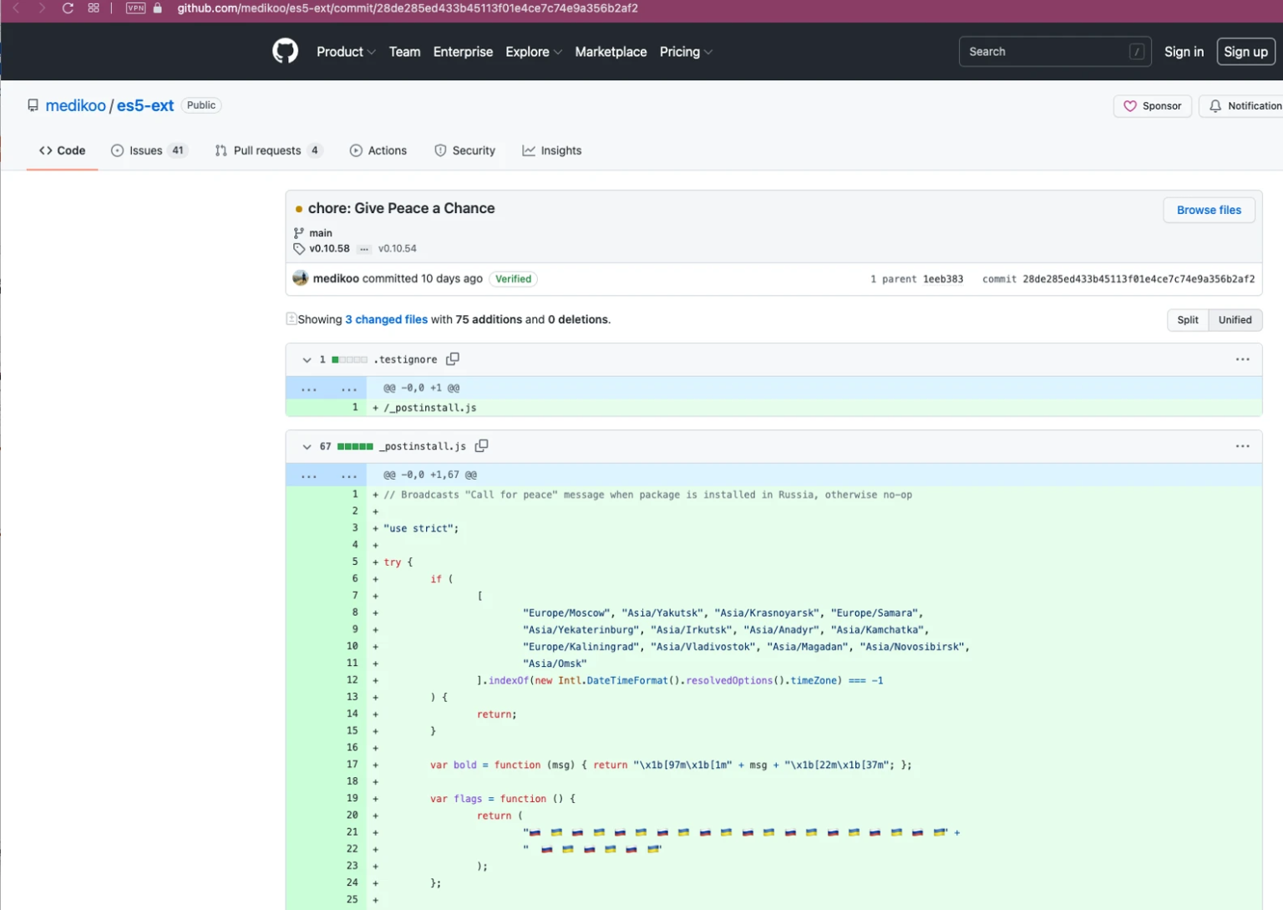
Task: Go to the Issues tab
Action: tap(149, 150)
